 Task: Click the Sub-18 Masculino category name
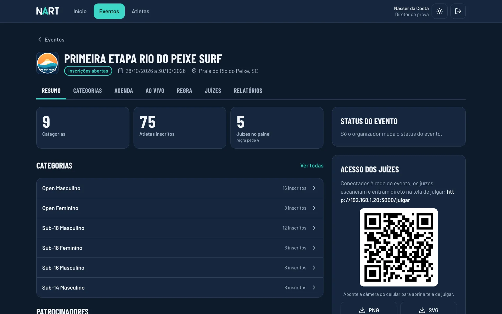coord(63,228)
